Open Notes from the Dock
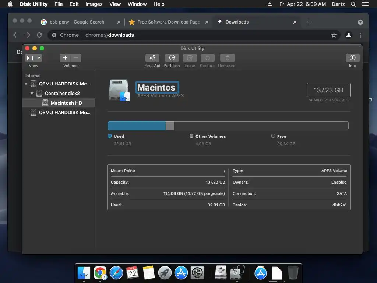This screenshot has width=377, height=283. point(149,273)
